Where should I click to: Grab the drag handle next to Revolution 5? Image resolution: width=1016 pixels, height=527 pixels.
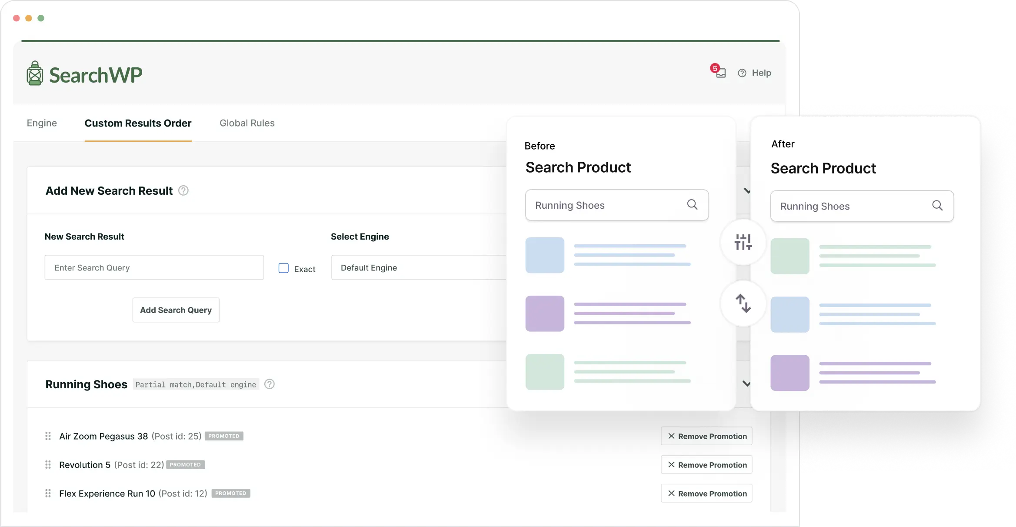pos(48,464)
